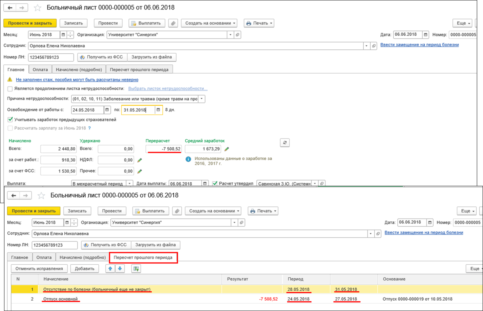Image resolution: width=483 pixels, height=311 pixels.
Task: Edit НДФЛ with pencil icon
Action: pyautogui.click(x=140, y=160)
